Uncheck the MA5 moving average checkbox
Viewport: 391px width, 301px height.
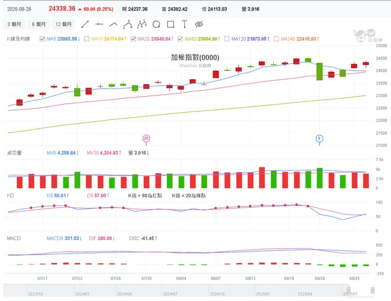[42, 39]
